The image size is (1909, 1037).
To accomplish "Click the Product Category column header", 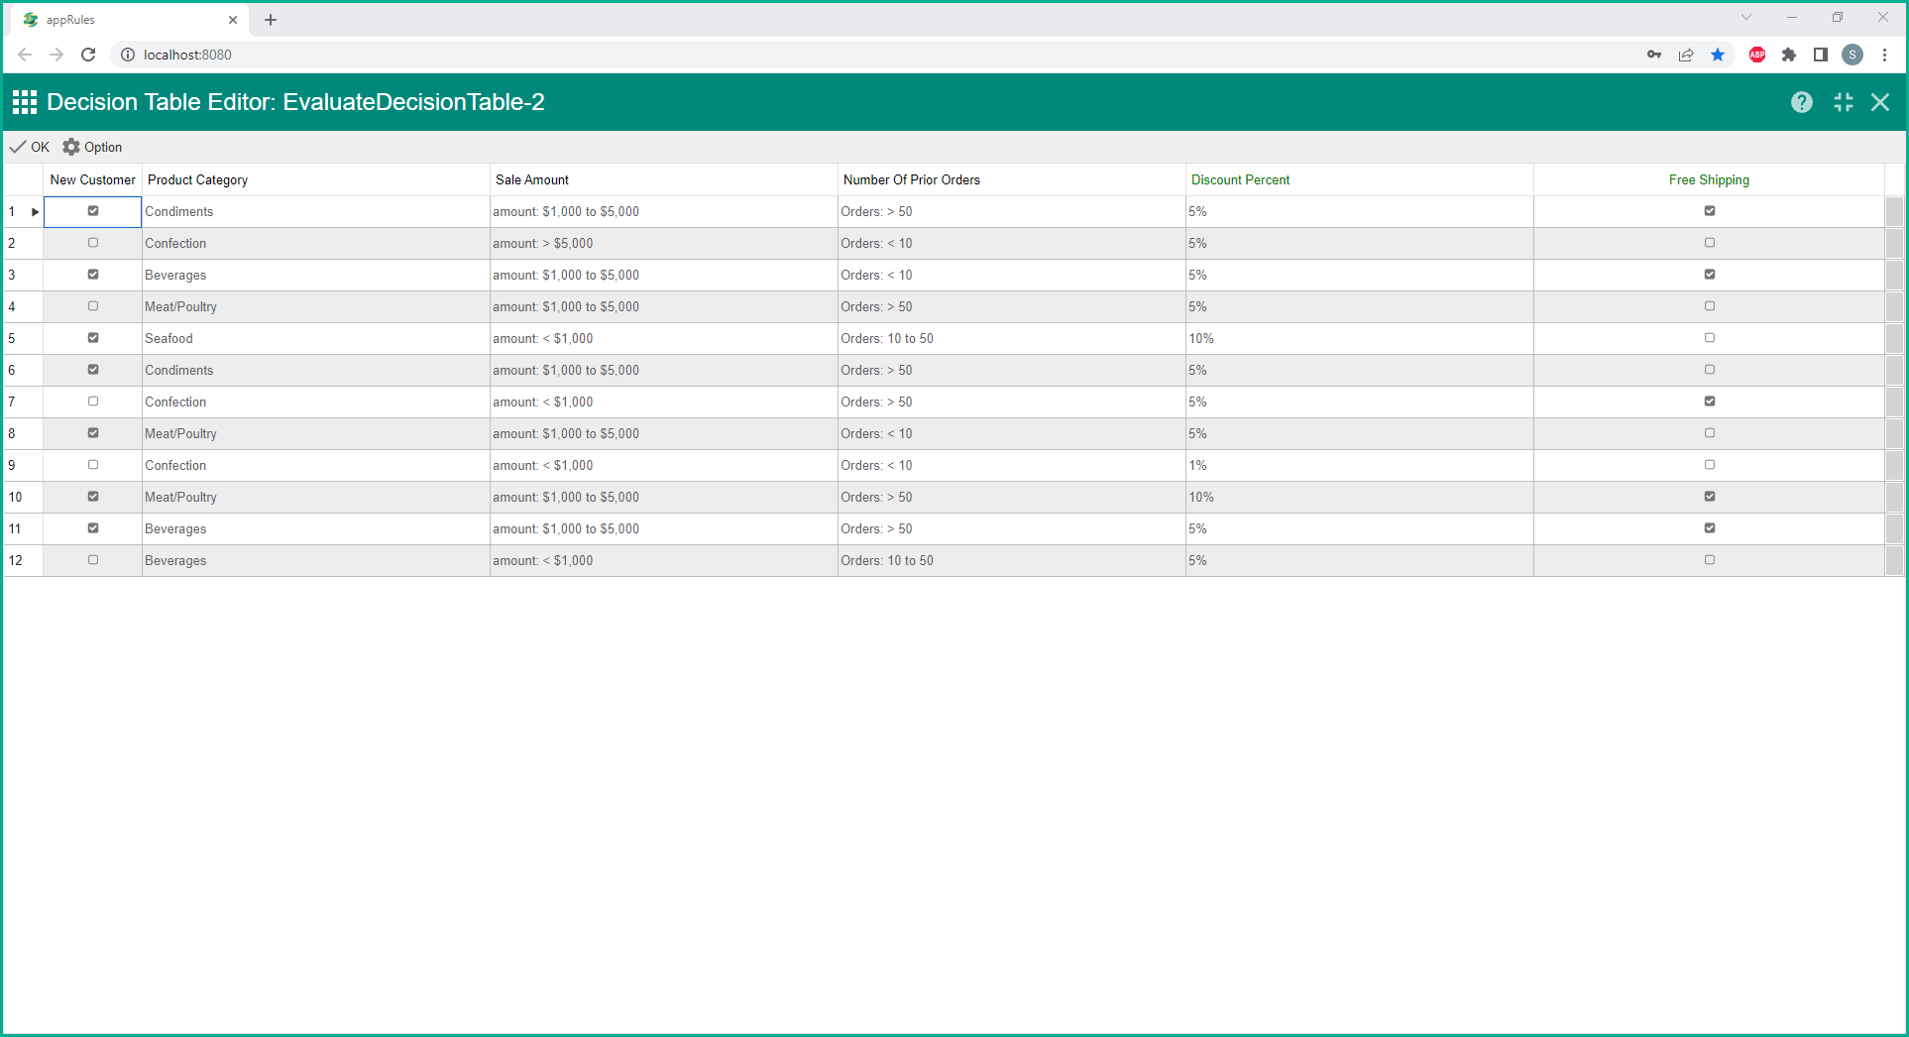I will [316, 179].
